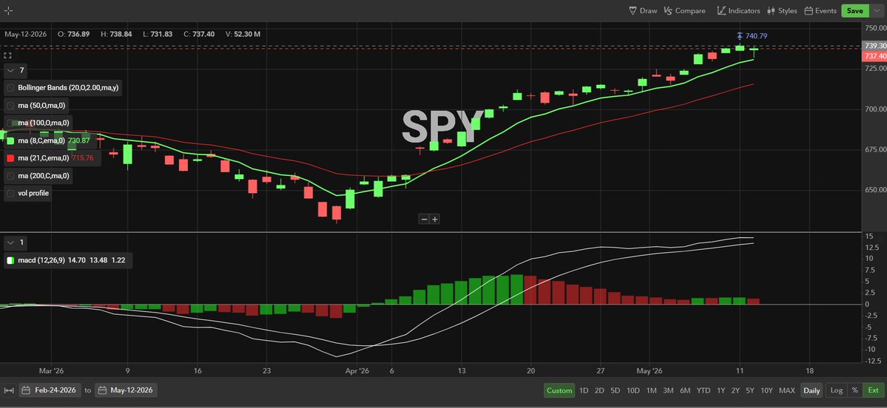This screenshot has width=887, height=408.
Task: Collapse the 7 indicators legend list
Action: click(11, 70)
